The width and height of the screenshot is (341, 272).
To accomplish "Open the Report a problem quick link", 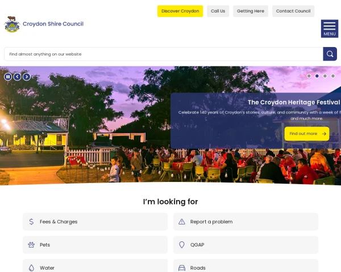I will [x=246, y=222].
